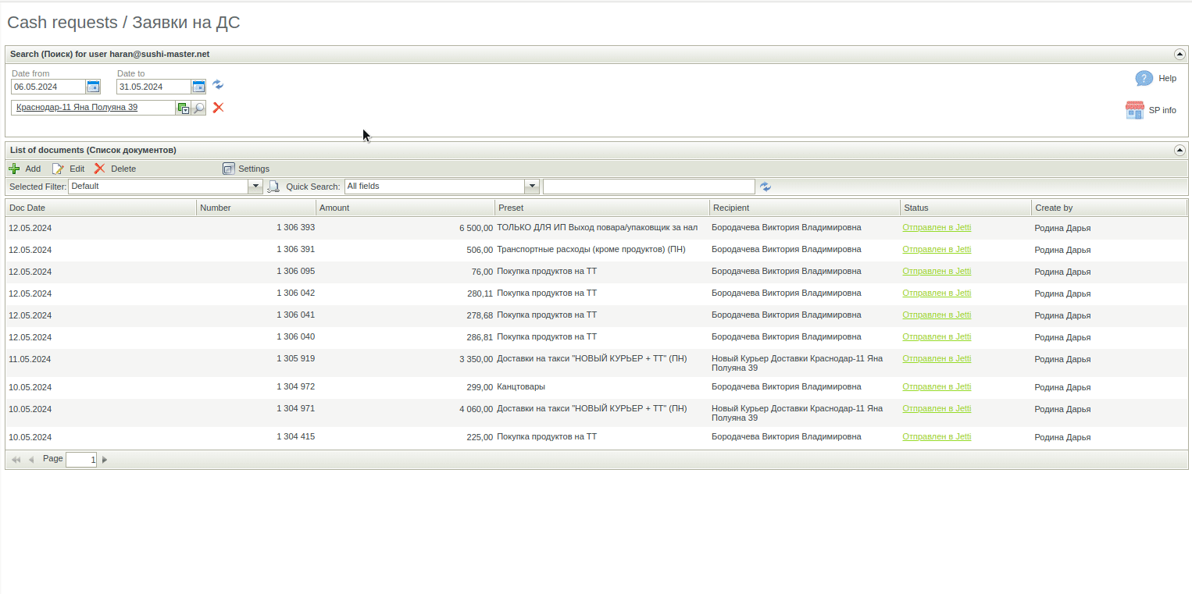Sort by Status column
Screen dimensions: 1192x594
965,208
